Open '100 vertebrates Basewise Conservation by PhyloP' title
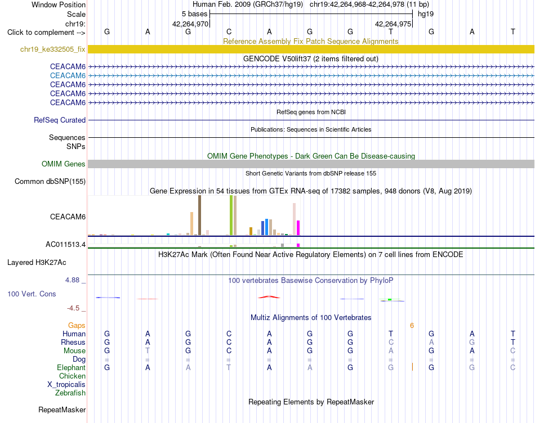 tap(311, 280)
